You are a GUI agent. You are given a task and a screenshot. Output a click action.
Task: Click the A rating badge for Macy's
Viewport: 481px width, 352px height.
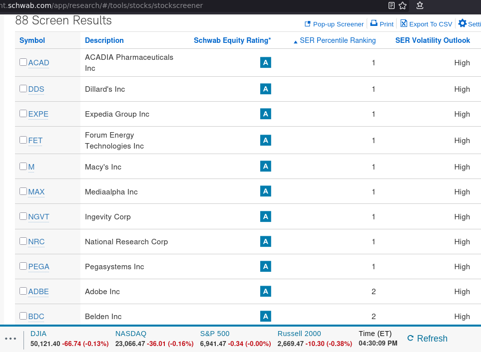point(266,167)
